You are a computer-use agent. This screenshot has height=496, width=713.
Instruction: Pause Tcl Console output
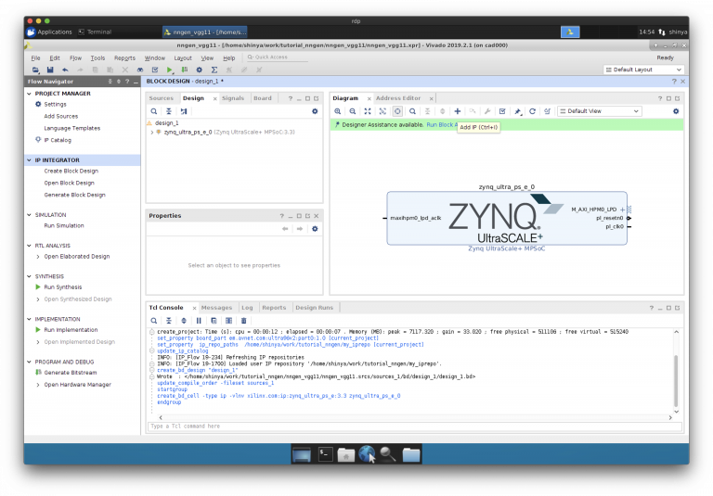click(198, 320)
